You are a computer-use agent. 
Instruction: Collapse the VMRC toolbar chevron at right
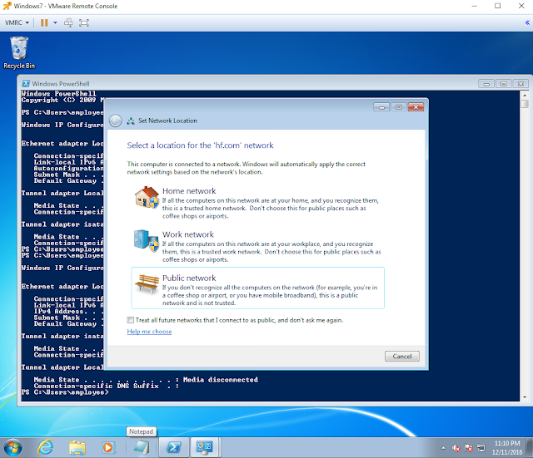(527, 22)
